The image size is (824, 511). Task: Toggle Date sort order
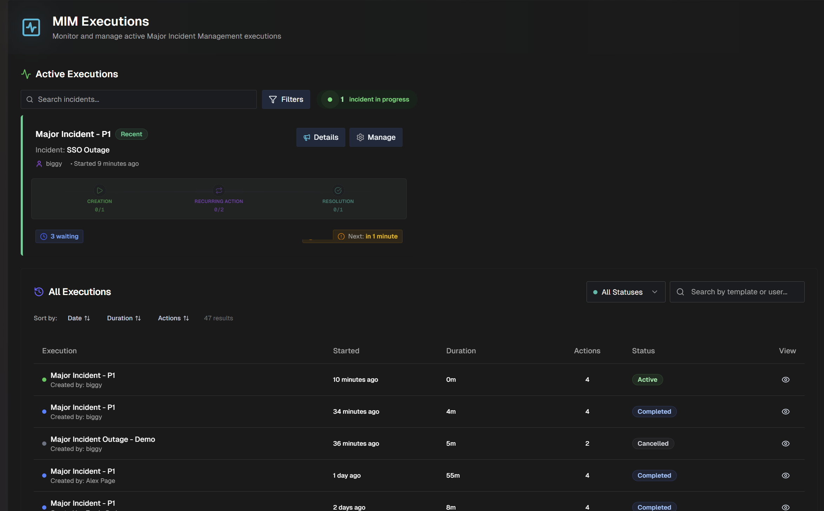pyautogui.click(x=79, y=318)
